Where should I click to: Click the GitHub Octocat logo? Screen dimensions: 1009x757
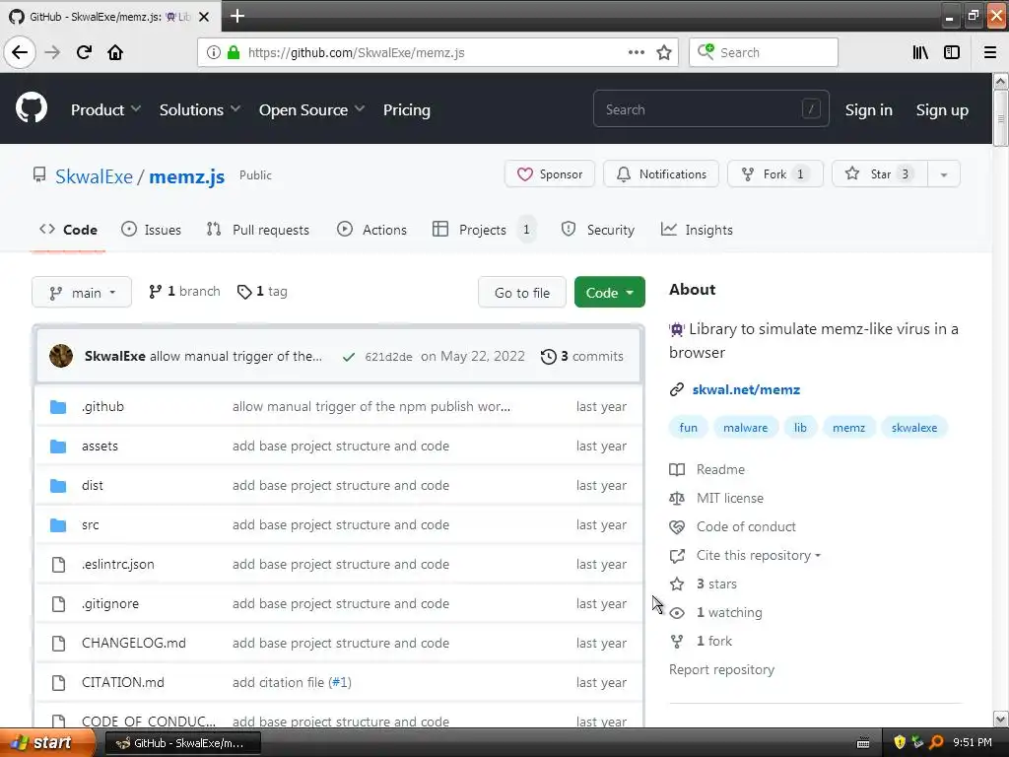[x=32, y=108]
